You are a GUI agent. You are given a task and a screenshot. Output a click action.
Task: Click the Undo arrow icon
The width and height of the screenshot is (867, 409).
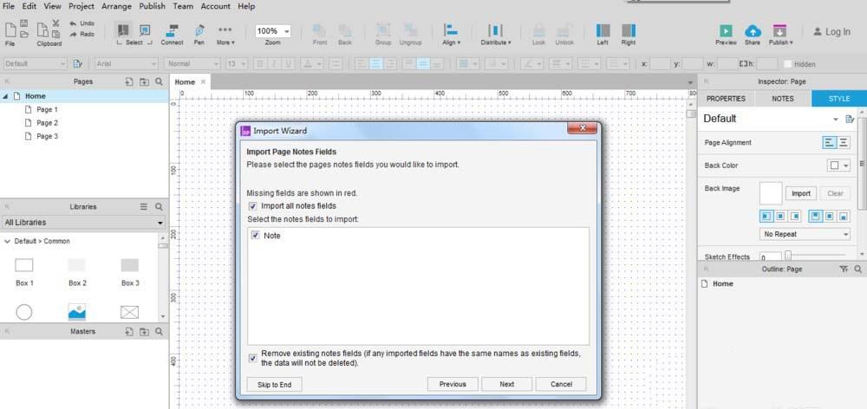coord(73,23)
